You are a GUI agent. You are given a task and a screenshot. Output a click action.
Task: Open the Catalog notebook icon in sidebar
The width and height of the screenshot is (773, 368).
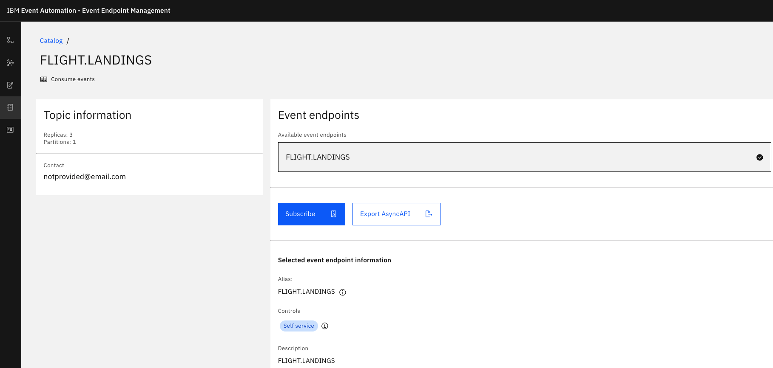coord(10,107)
